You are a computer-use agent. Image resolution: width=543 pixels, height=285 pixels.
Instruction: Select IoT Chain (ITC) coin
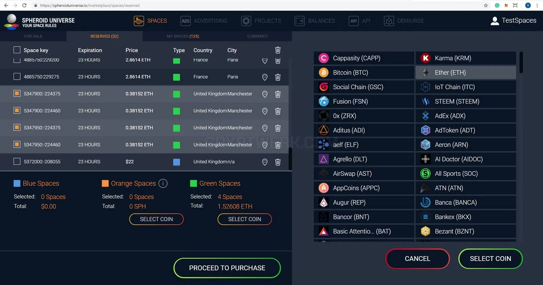[x=466, y=87]
